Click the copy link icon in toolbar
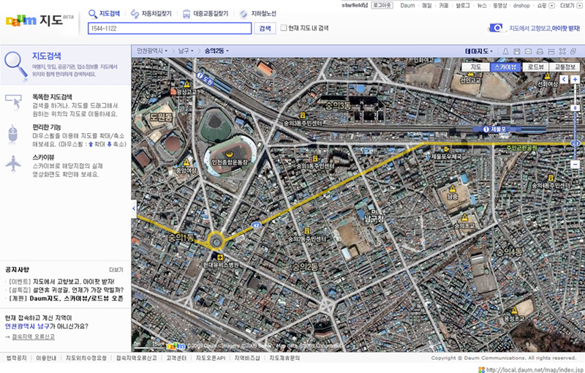Image resolution: width=585 pixels, height=373 pixels. [573, 51]
